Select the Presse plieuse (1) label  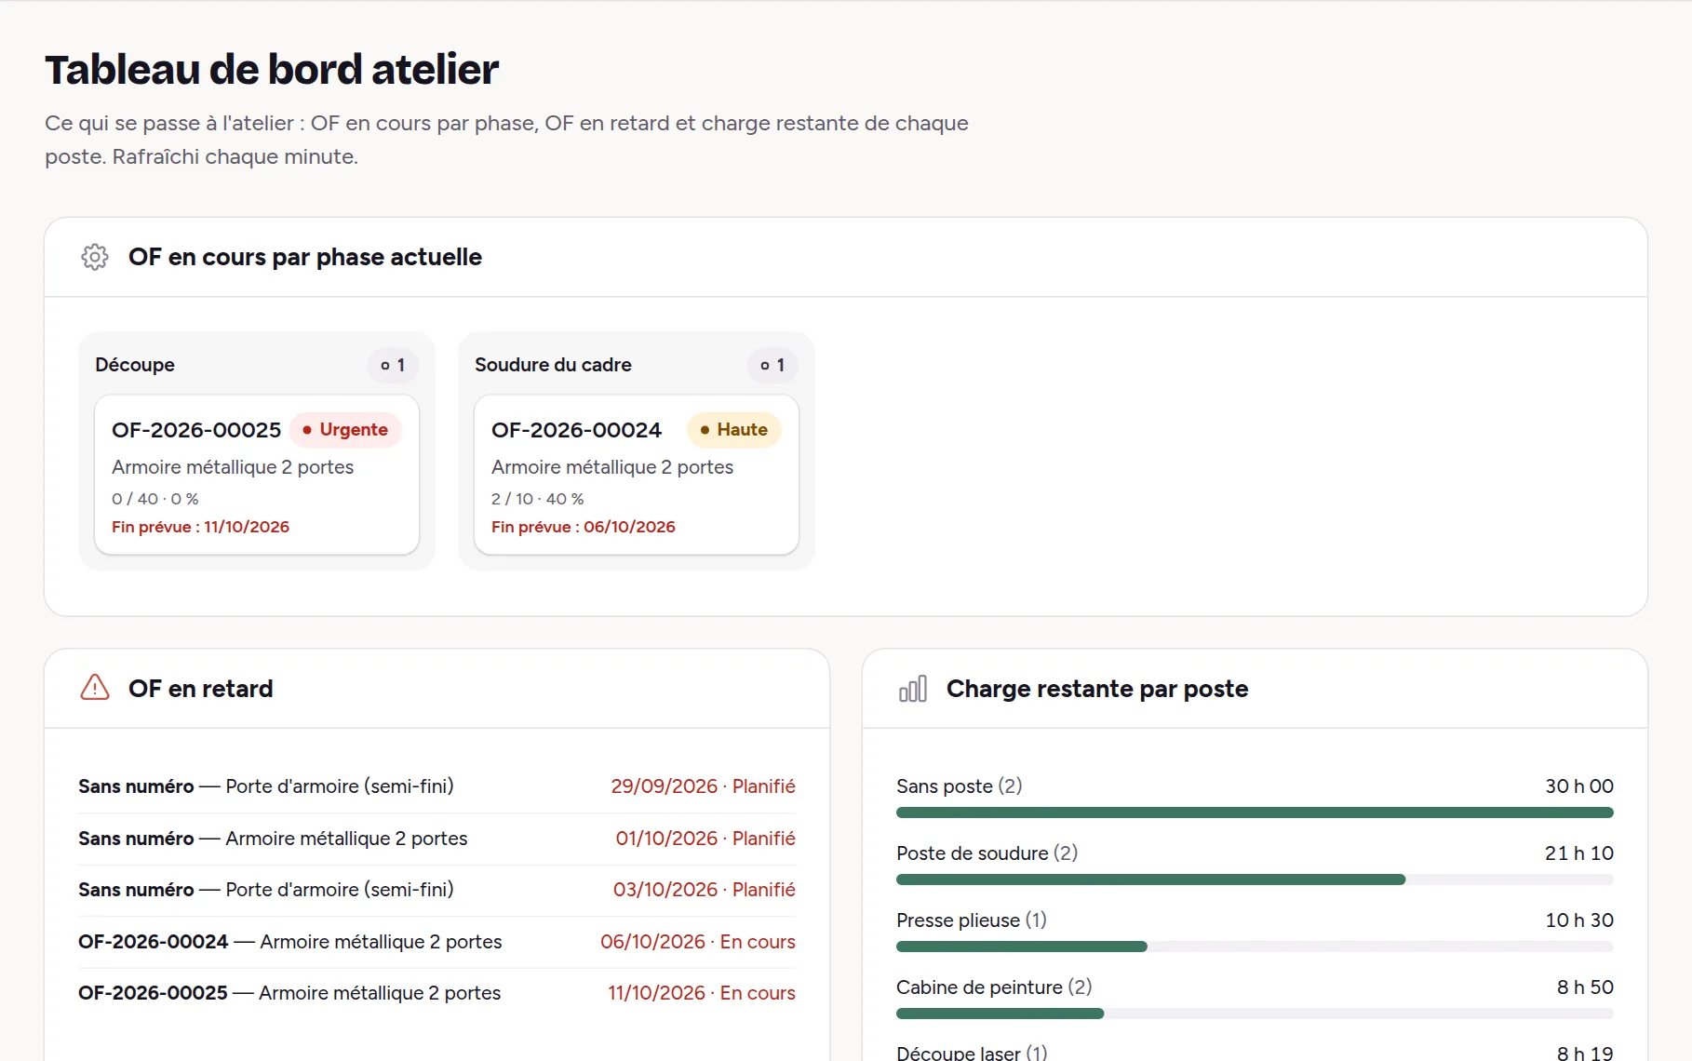point(971,920)
